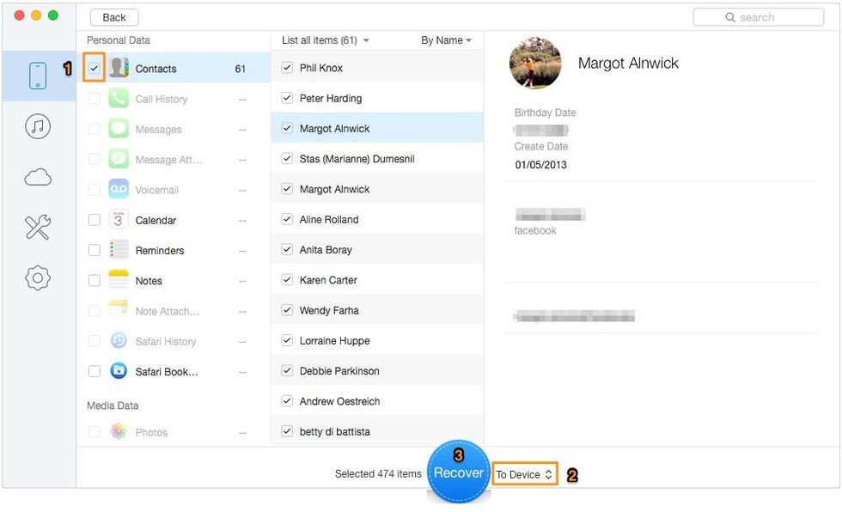Click the Safari Bookmarks category icon

click(119, 371)
